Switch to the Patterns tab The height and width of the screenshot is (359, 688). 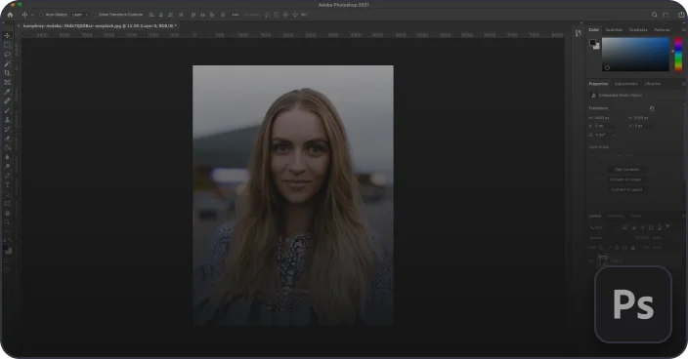662,30
